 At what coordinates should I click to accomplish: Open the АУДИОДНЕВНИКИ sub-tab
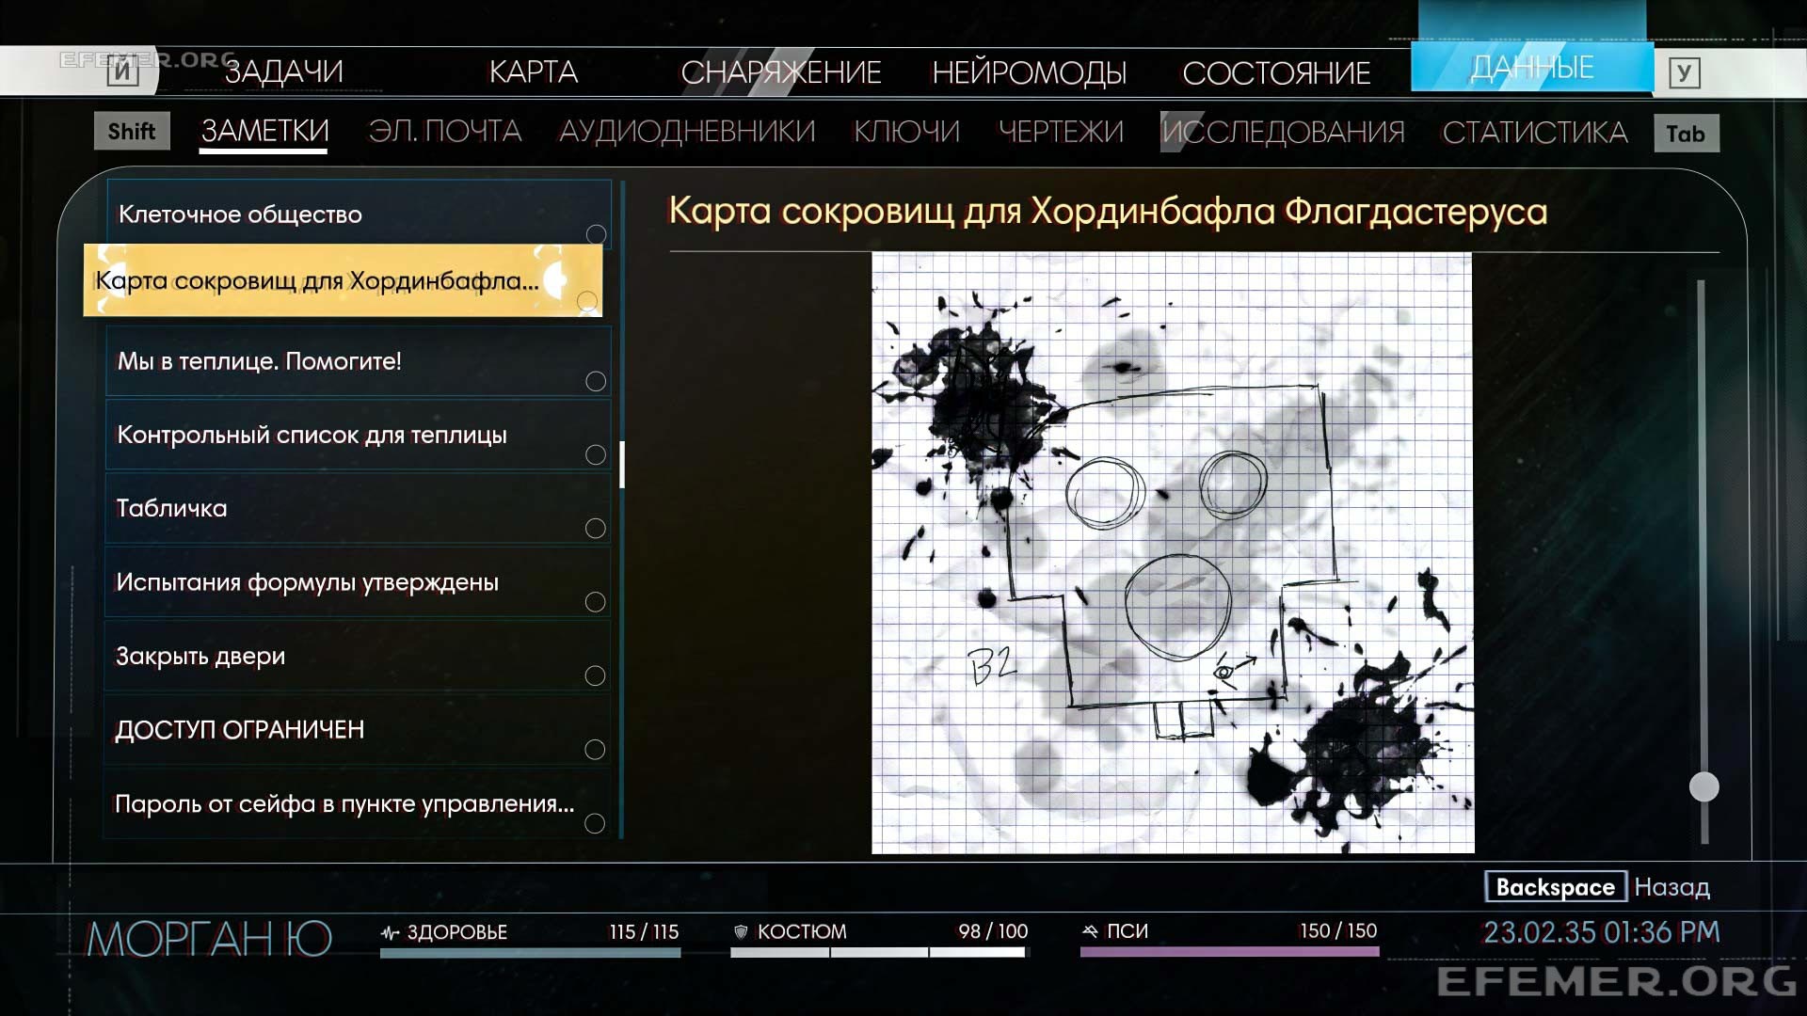click(x=687, y=131)
